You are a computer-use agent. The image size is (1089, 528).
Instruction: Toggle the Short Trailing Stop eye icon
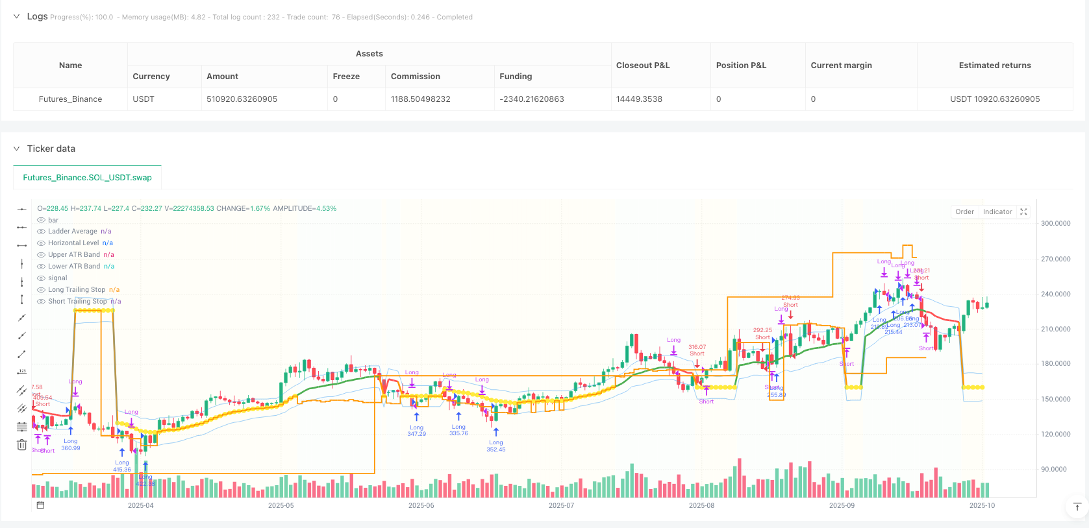point(42,302)
